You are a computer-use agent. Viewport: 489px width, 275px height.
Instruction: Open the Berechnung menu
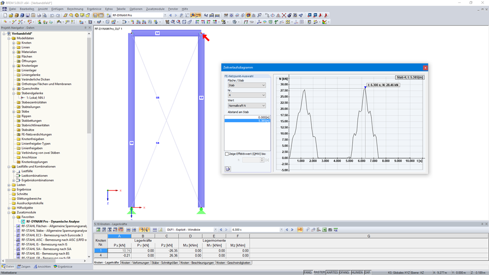tap(75, 9)
